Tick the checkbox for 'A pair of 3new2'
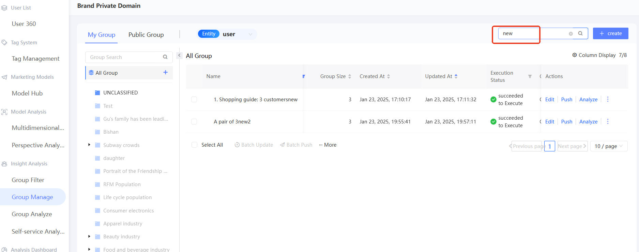Image resolution: width=639 pixels, height=252 pixels. [x=194, y=121]
